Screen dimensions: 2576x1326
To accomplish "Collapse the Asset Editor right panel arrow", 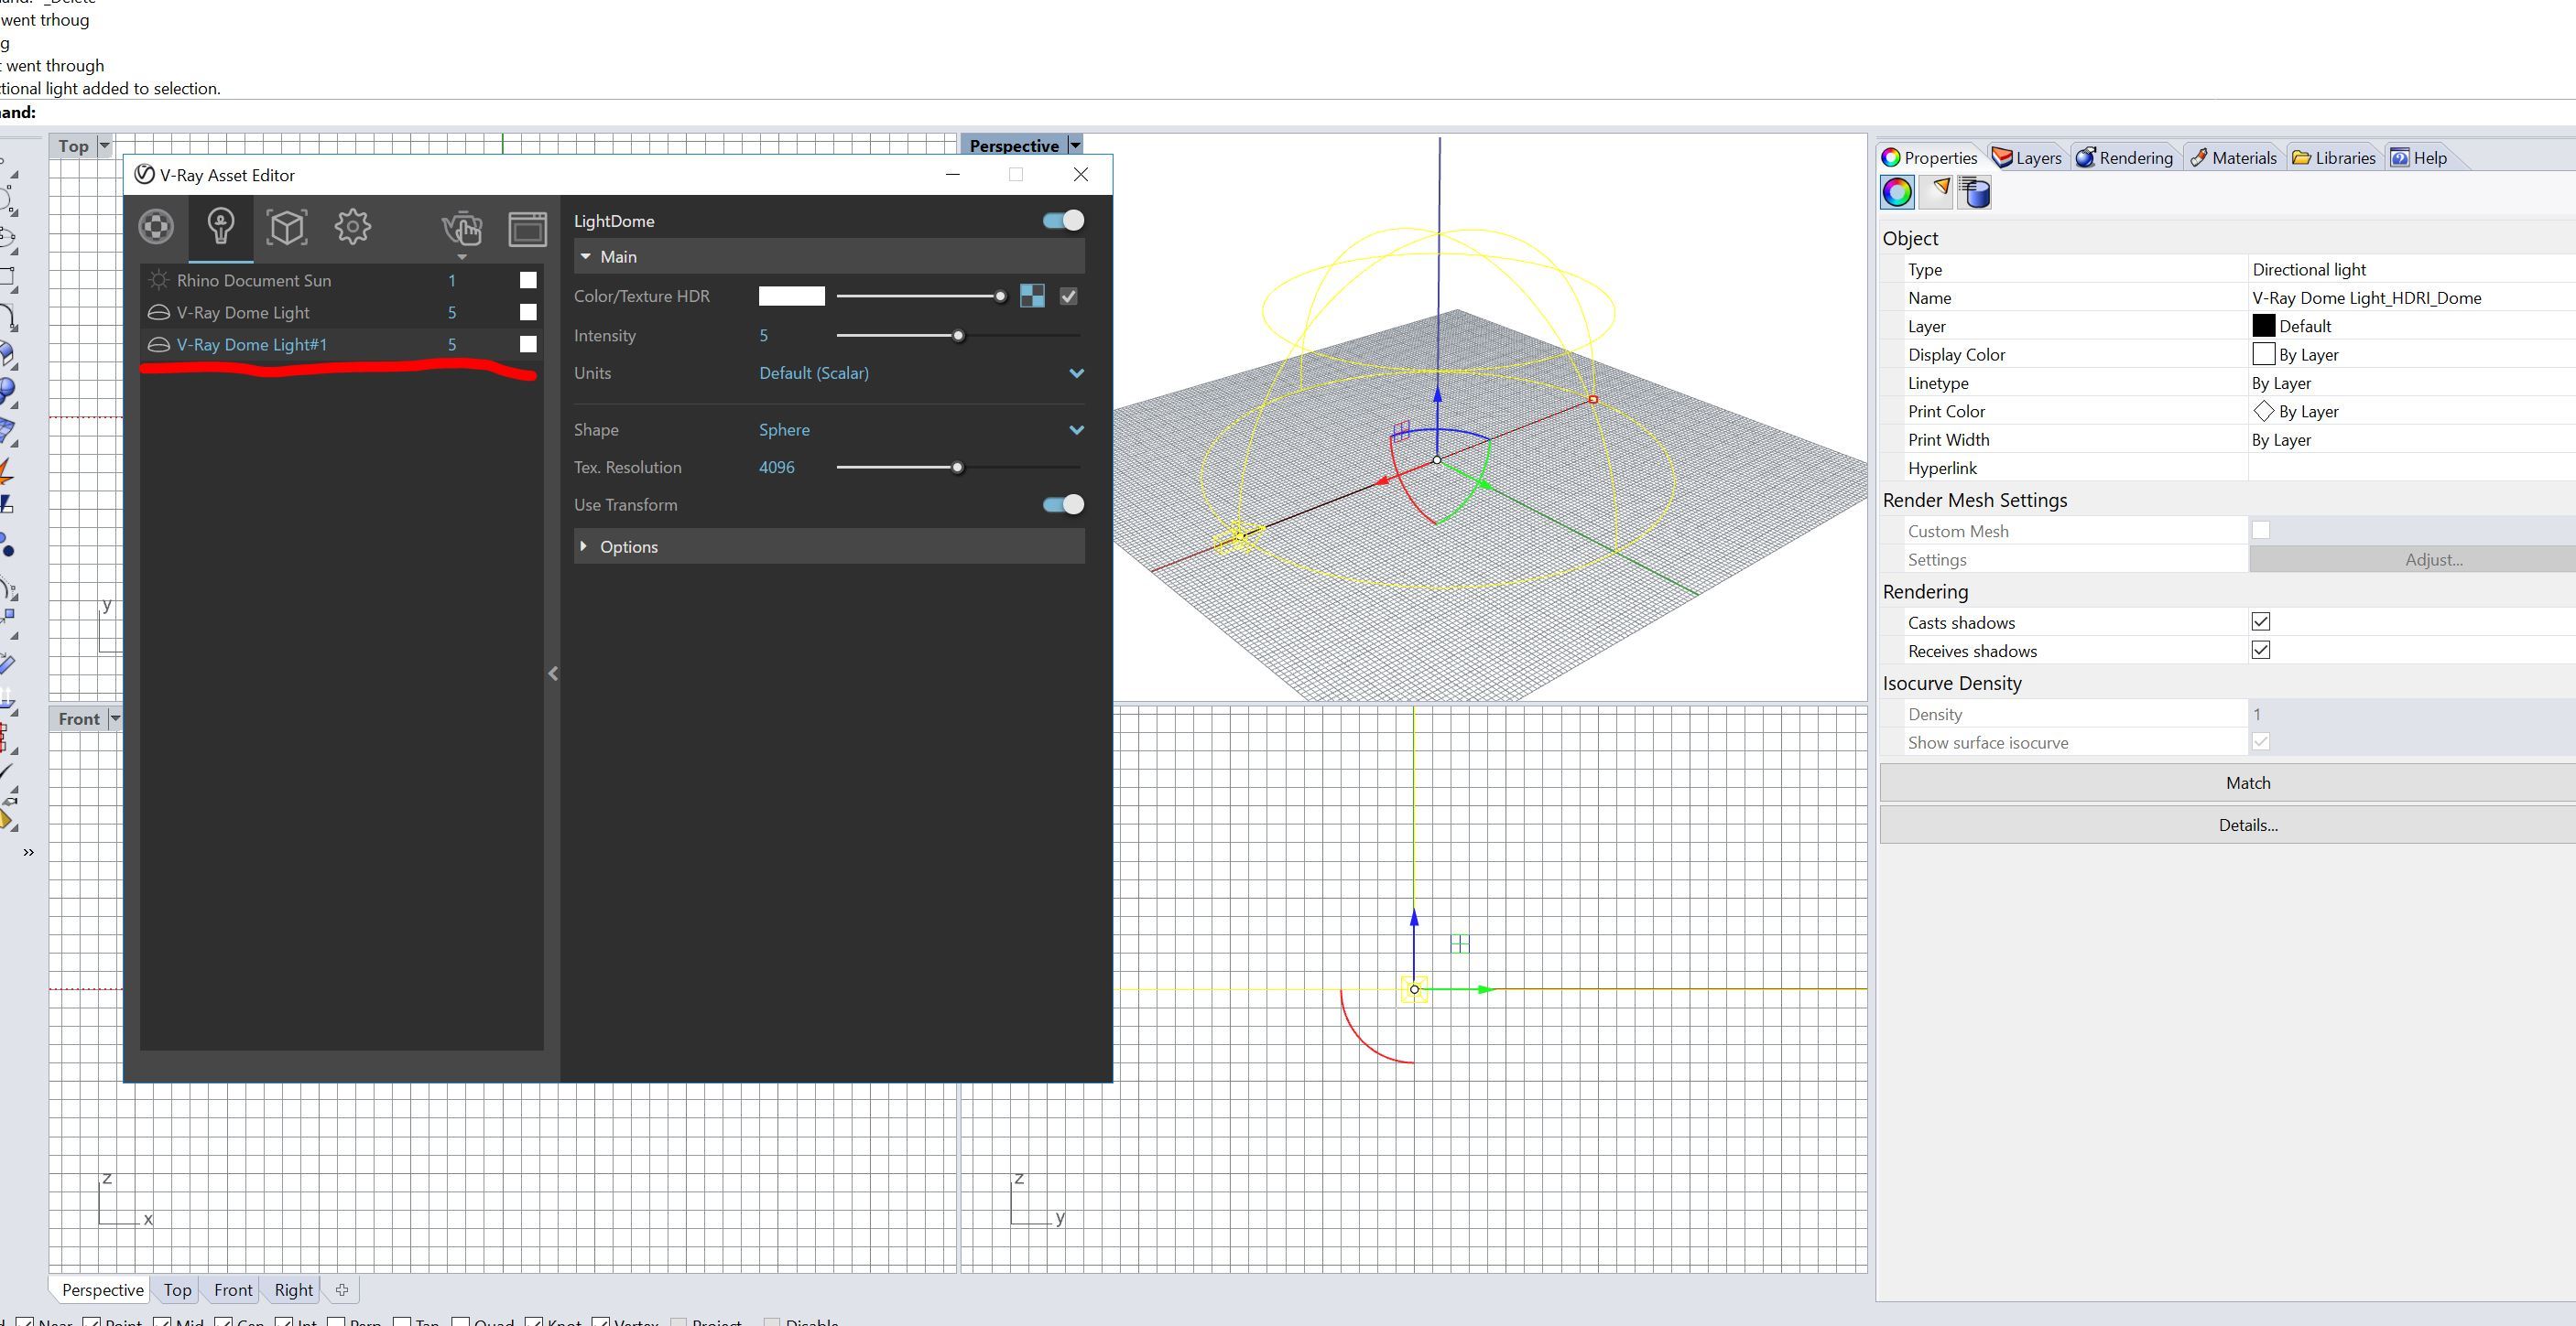I will (553, 674).
